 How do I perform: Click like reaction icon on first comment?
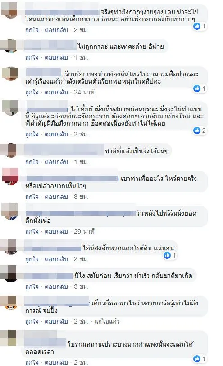click(197, 26)
